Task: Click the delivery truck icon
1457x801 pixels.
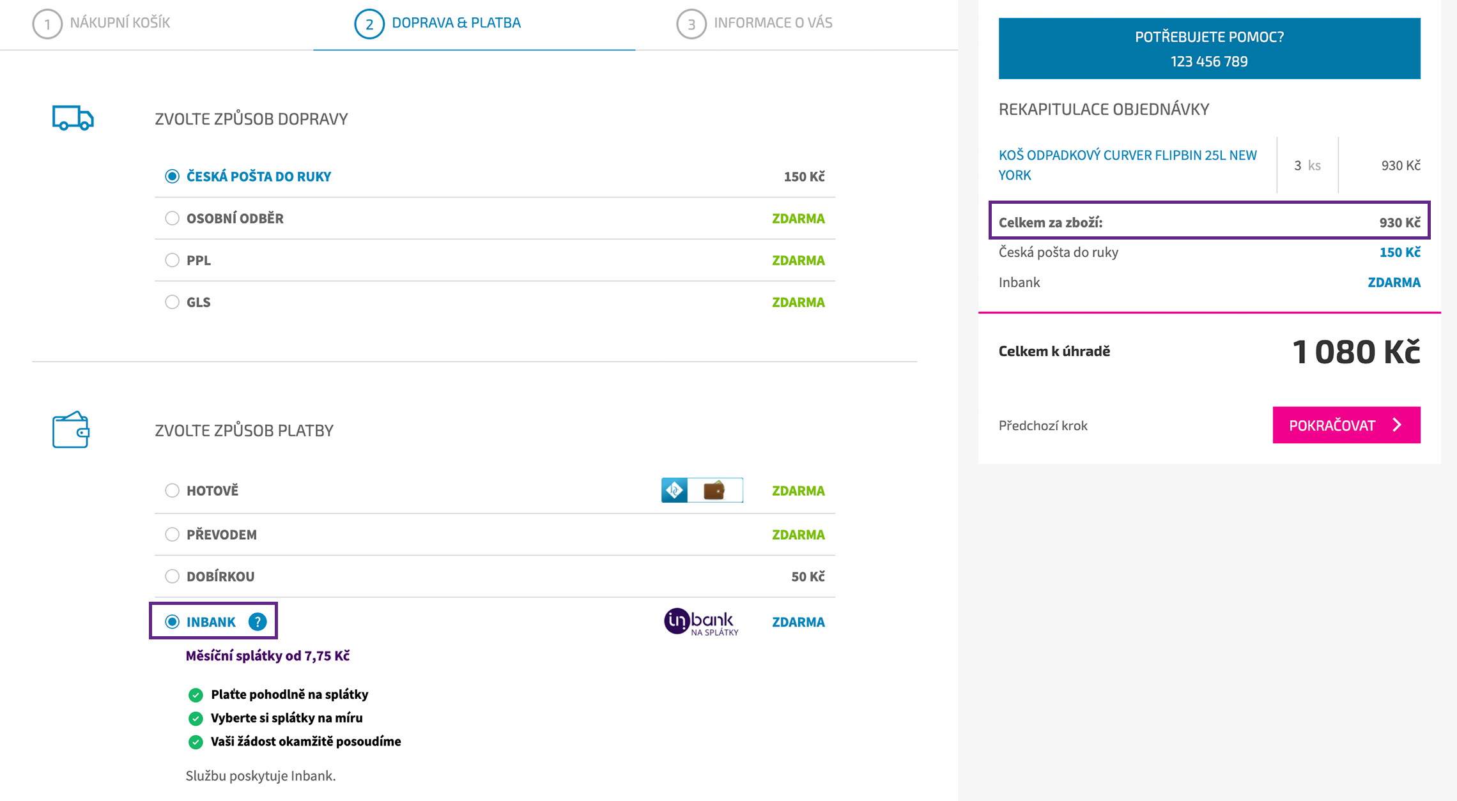Action: [73, 118]
